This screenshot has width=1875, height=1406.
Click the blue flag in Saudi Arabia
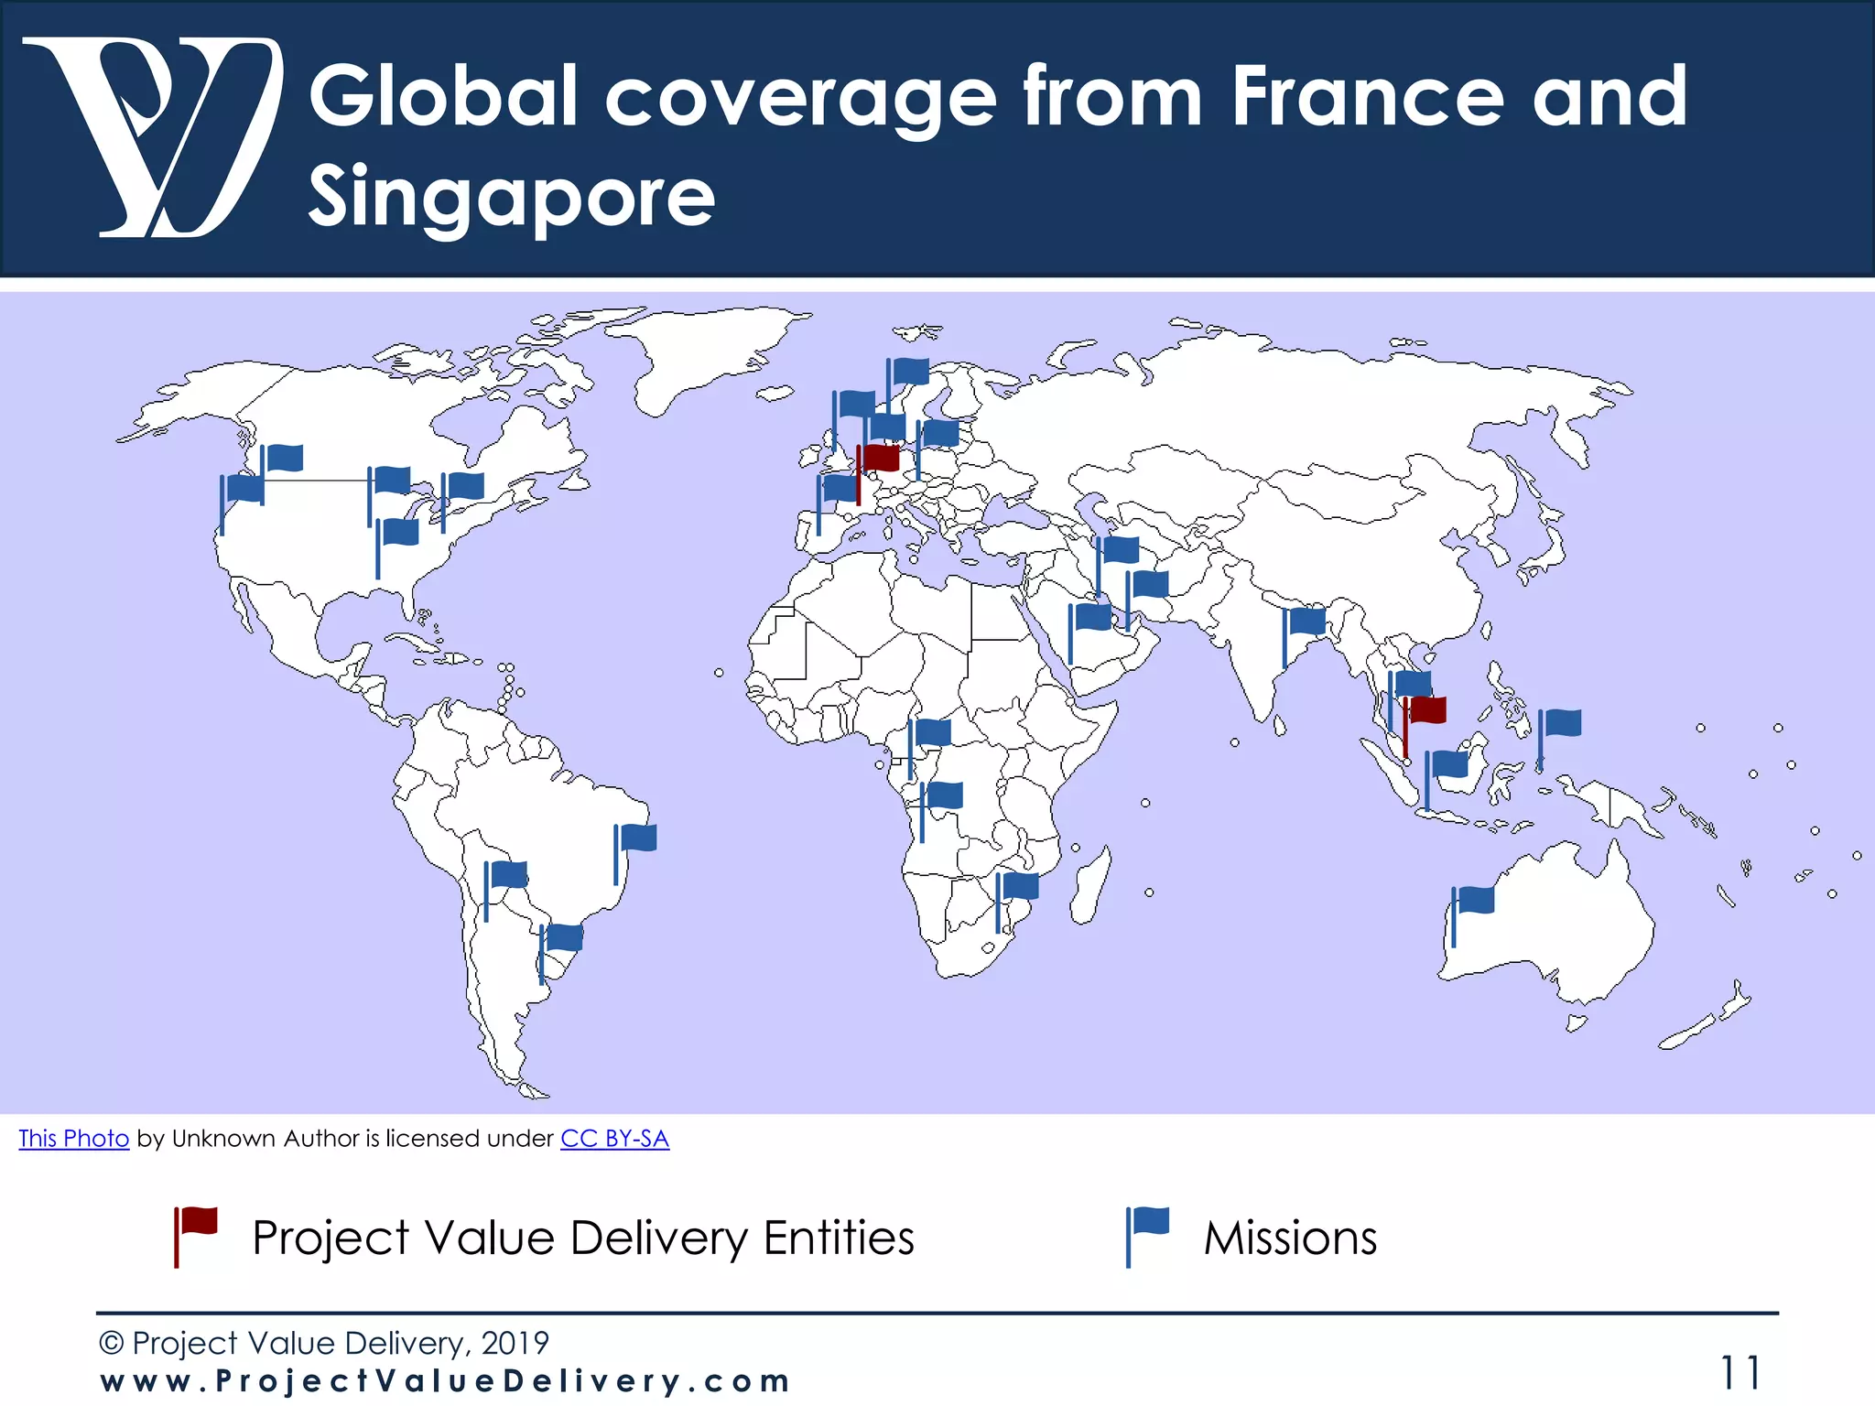[1090, 633]
